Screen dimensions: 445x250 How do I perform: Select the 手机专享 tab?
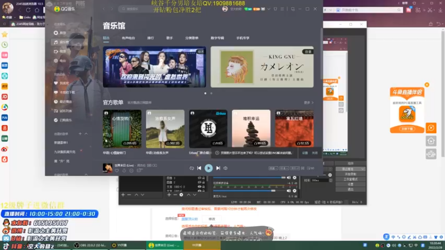click(243, 38)
